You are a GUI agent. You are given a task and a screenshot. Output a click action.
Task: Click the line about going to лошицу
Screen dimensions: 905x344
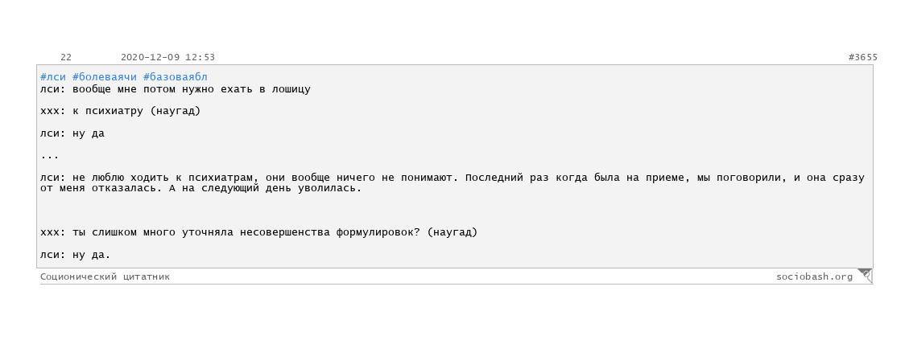176,89
